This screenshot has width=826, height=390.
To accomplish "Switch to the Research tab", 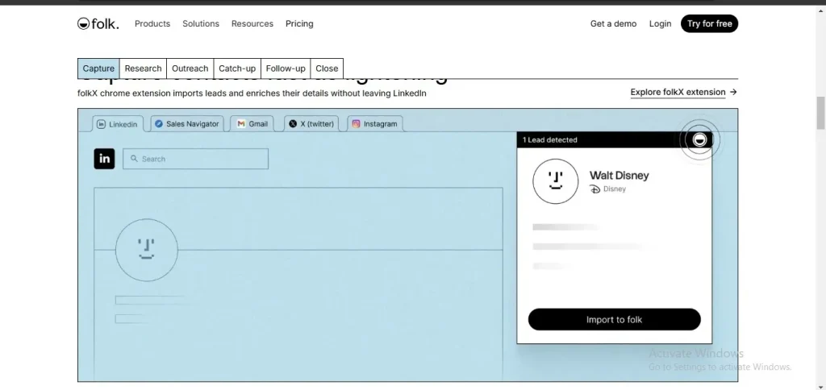I will point(144,68).
